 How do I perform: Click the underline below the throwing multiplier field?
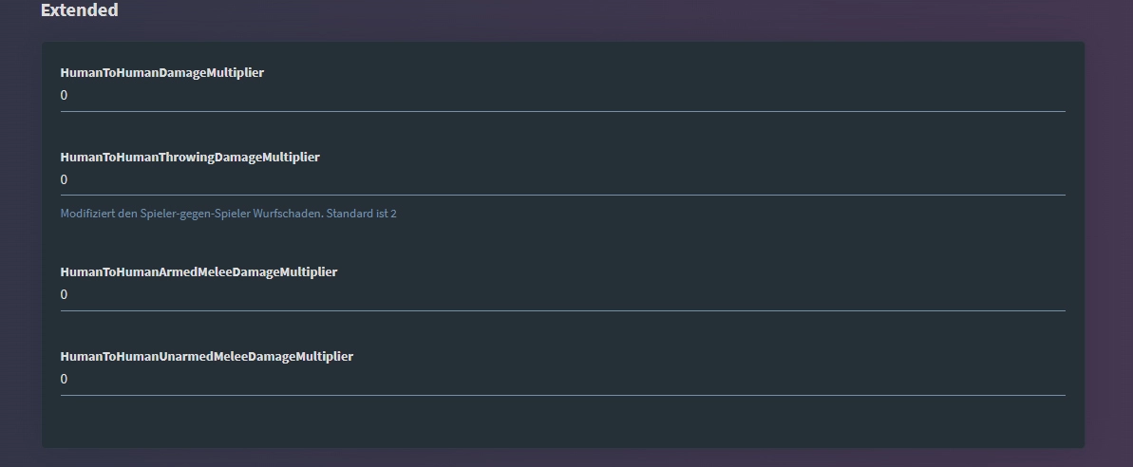coord(562,195)
